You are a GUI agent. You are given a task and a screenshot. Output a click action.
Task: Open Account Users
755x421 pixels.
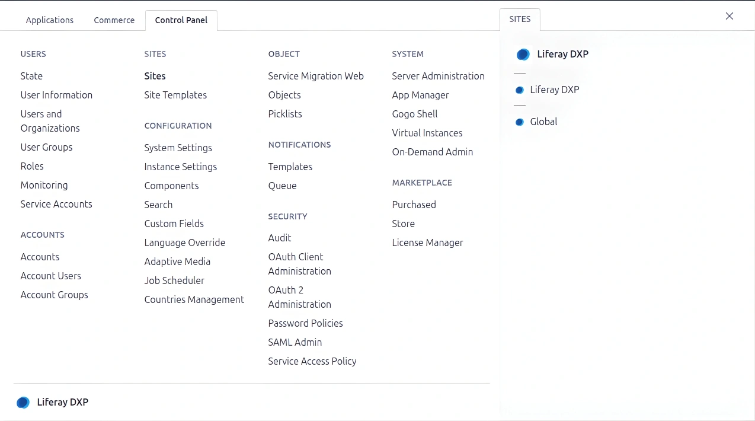click(x=50, y=276)
